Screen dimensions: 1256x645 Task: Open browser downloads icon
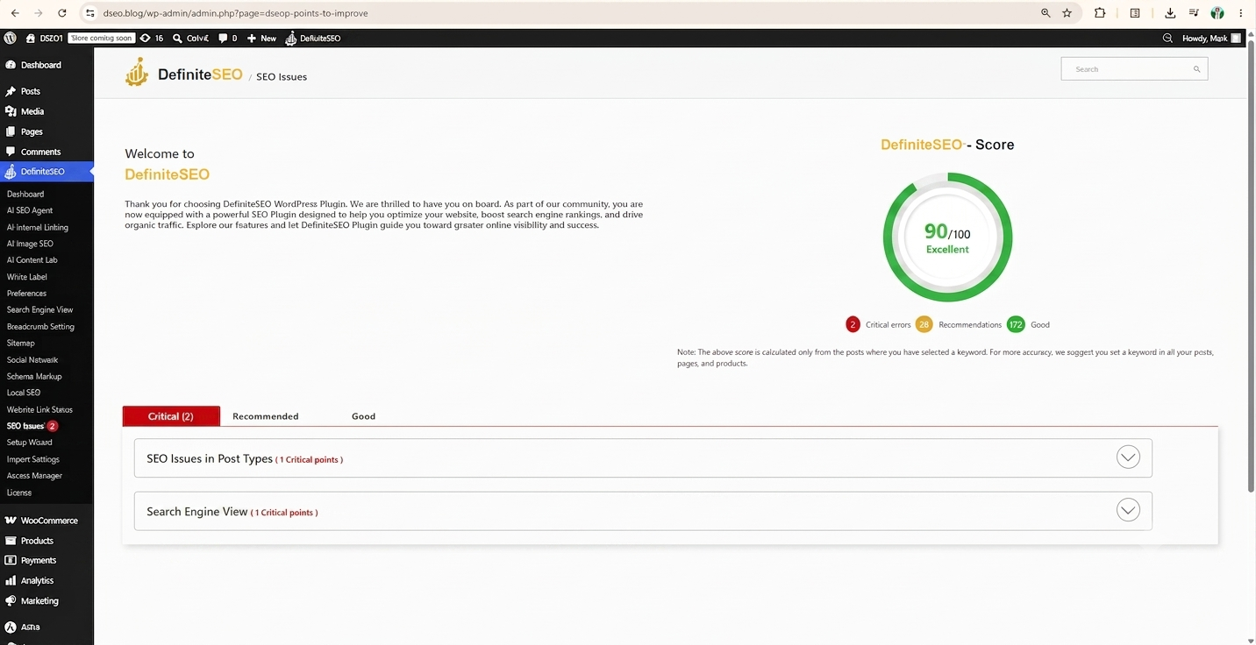[x=1170, y=13]
